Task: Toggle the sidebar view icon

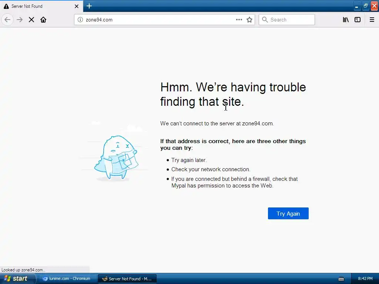Action: (x=358, y=20)
